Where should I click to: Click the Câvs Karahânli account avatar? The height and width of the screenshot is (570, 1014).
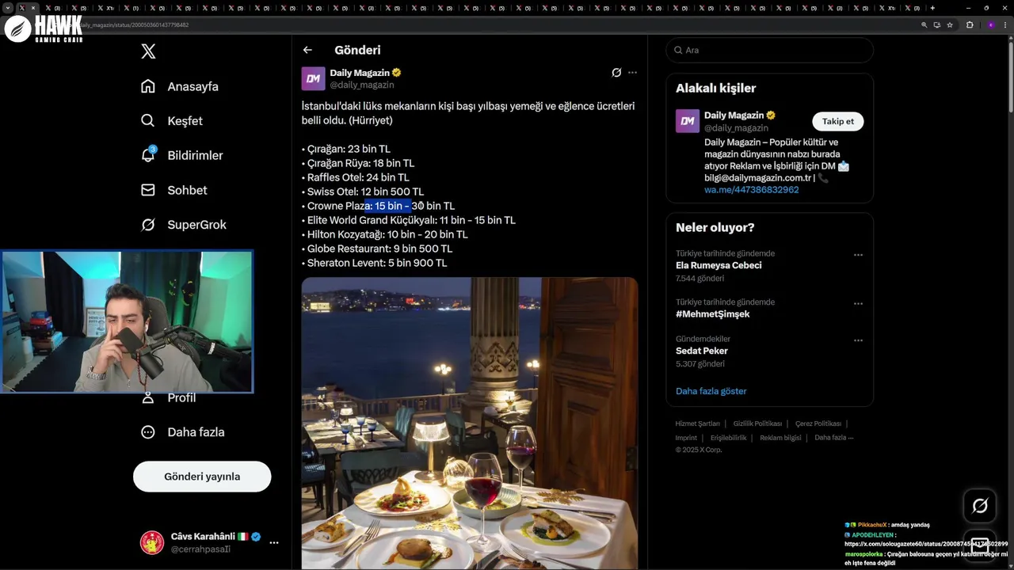tap(152, 542)
